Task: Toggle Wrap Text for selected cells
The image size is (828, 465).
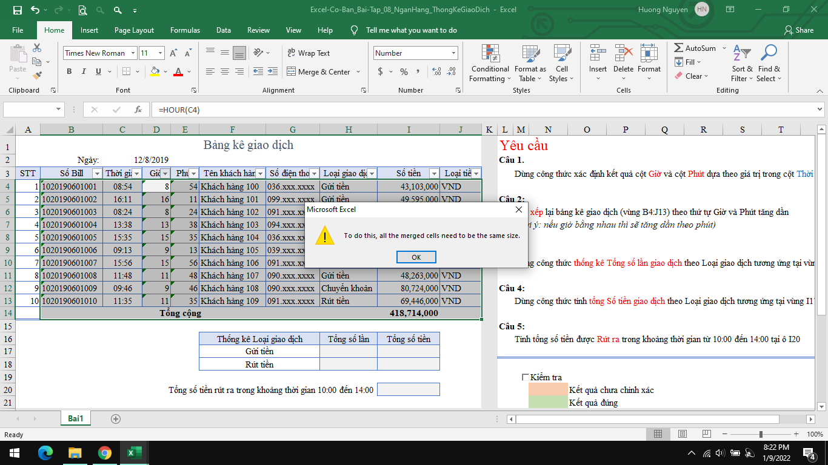Action: [x=309, y=53]
